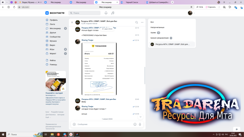The height and width of the screenshot is (137, 244).
Task: Open the chat three-dots options menu
Action: [142, 22]
